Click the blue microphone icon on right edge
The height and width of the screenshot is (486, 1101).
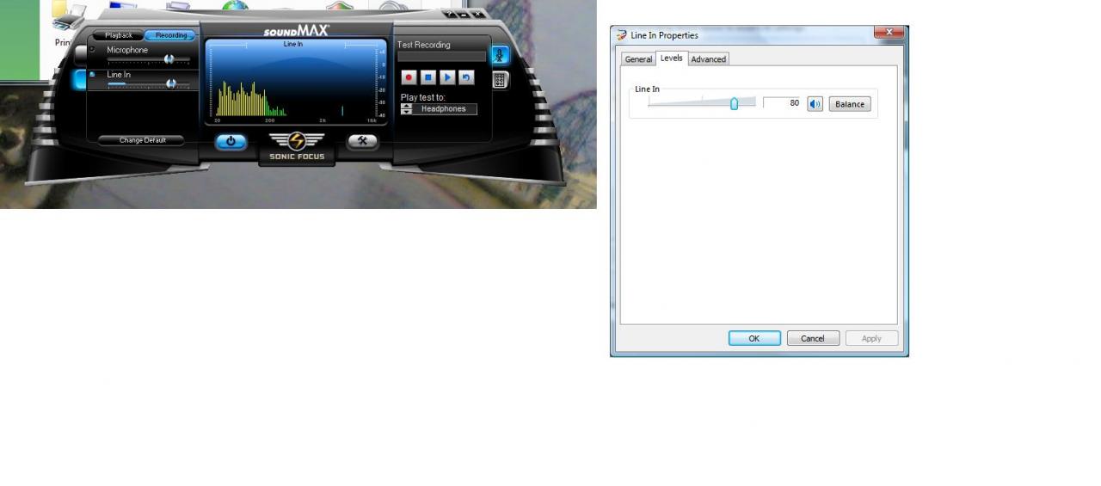click(x=500, y=56)
